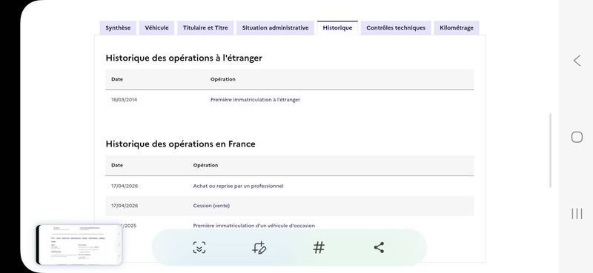Click the page vertical scrollbar
Viewport: 593px width, 273px height.
(550, 150)
